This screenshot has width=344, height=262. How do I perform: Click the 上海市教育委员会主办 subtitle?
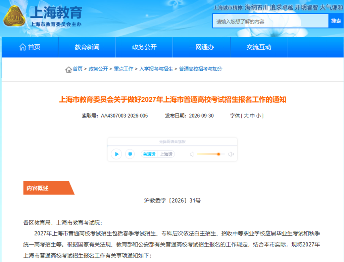click(x=56, y=25)
